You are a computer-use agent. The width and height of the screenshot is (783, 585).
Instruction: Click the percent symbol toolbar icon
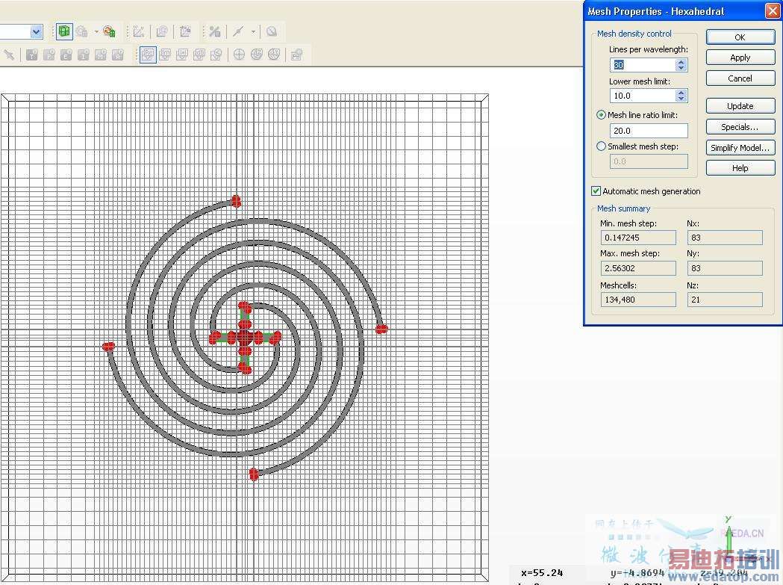point(214,31)
